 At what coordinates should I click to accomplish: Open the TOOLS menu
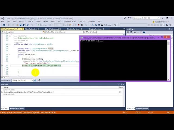[53, 22]
